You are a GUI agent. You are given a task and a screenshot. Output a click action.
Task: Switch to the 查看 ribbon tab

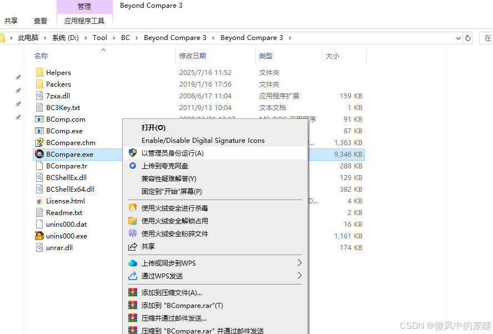point(41,21)
